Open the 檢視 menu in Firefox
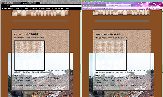The width and height of the screenshot is (163, 97). click(x=95, y=3)
